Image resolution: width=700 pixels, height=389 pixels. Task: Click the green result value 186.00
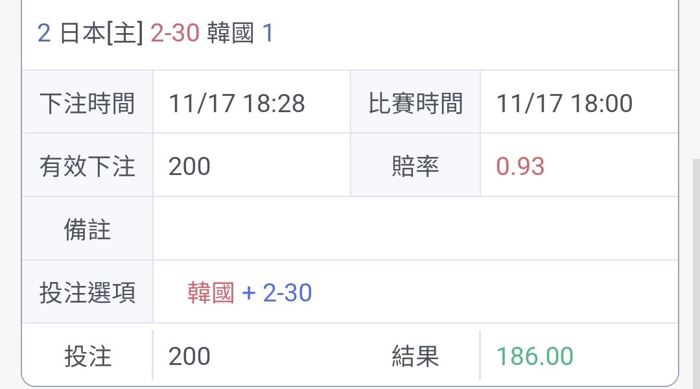[535, 357]
